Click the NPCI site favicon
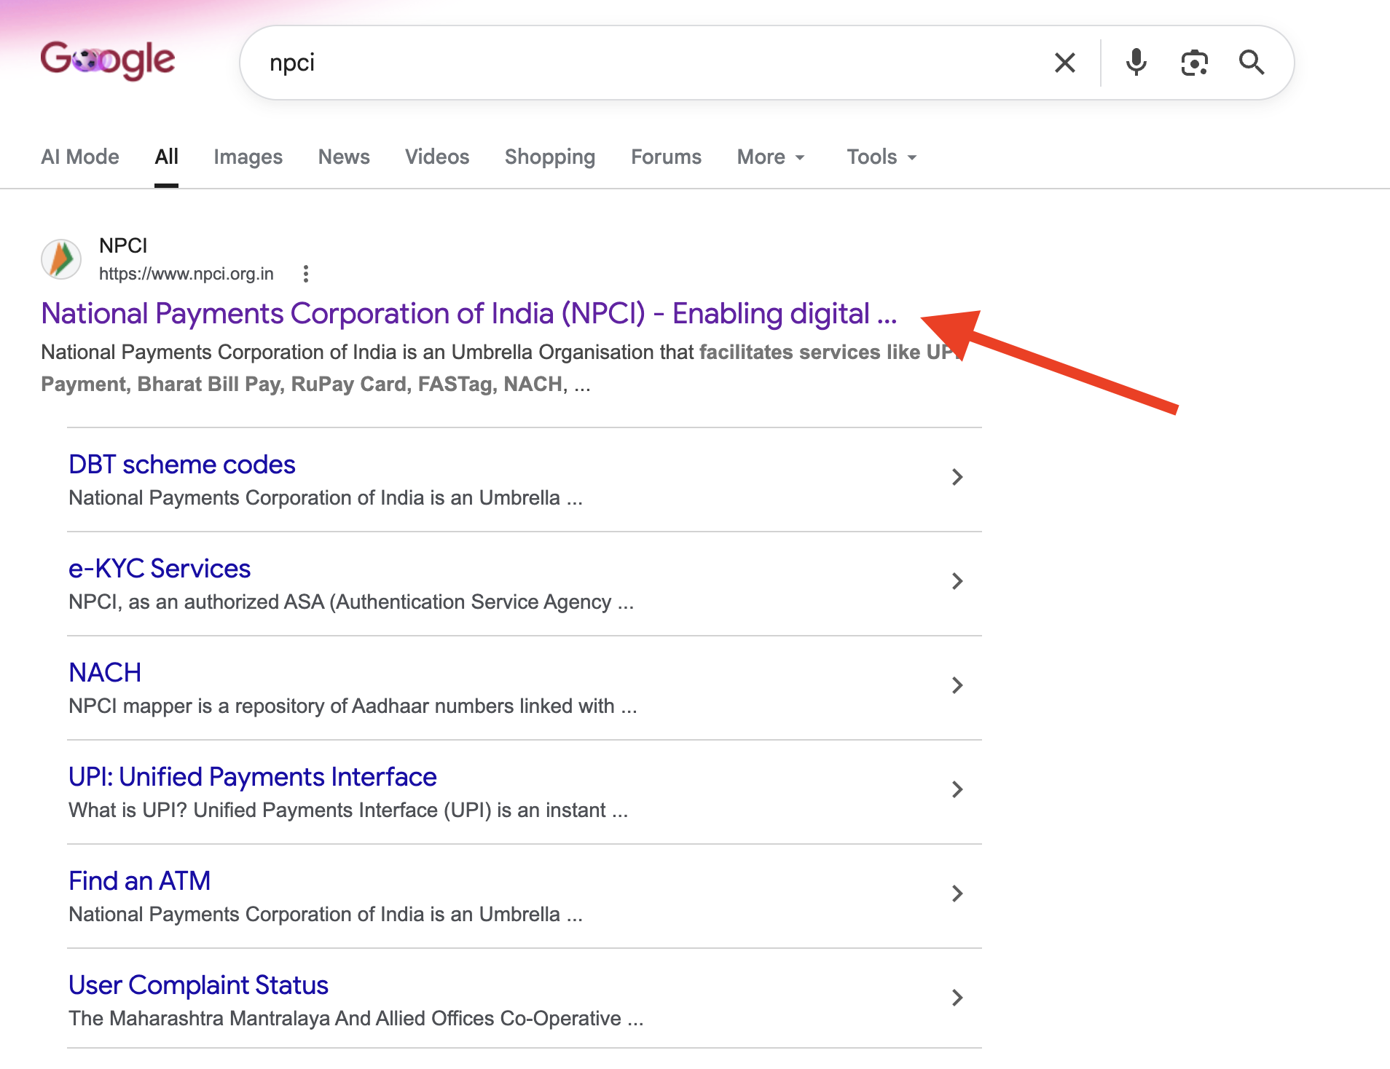Image resolution: width=1390 pixels, height=1069 pixels. pos(61,259)
